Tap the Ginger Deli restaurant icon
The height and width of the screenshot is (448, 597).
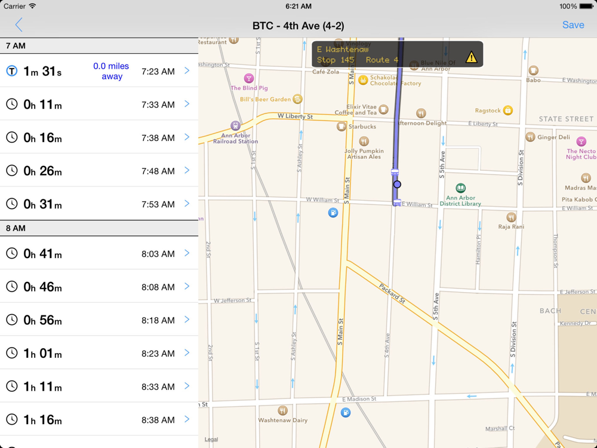(530, 137)
